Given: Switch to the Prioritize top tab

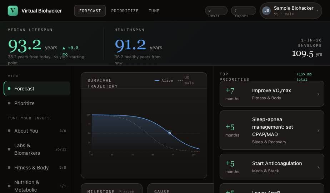Looking at the screenshot, I should pyautogui.click(x=125, y=11).
